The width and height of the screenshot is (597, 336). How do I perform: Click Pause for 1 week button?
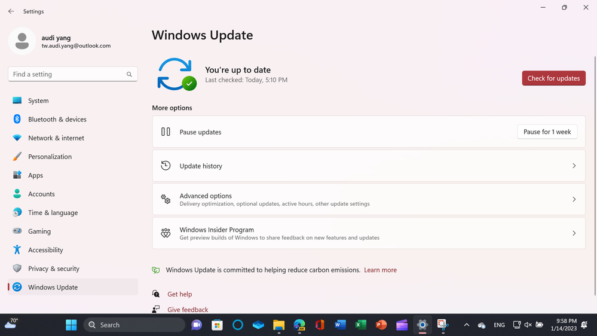click(x=547, y=132)
